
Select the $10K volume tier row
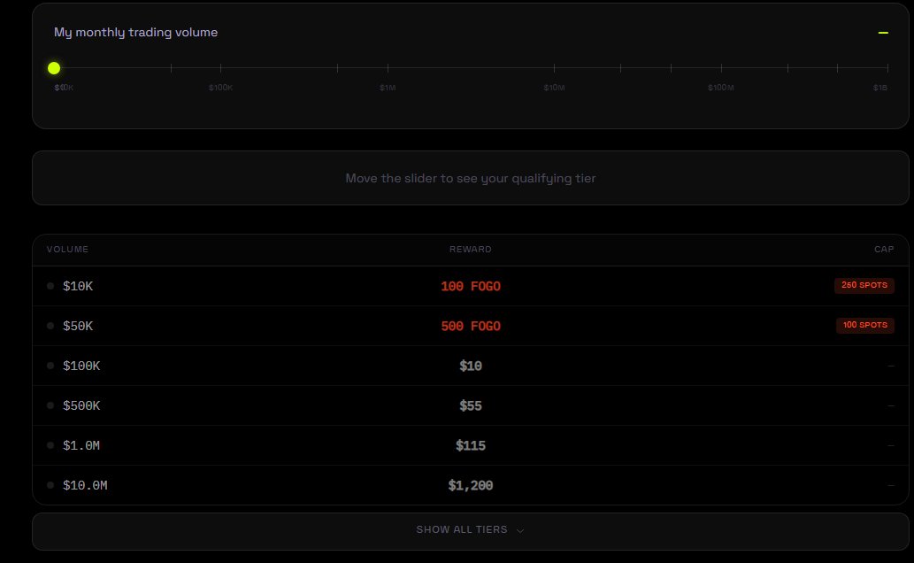(x=471, y=286)
